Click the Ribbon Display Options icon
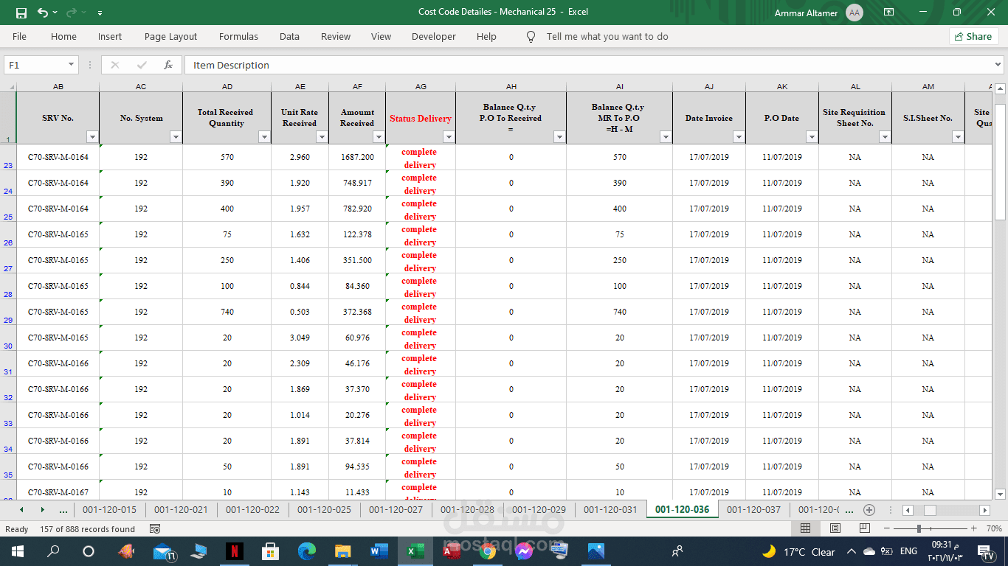The width and height of the screenshot is (1008, 566). pyautogui.click(x=888, y=13)
